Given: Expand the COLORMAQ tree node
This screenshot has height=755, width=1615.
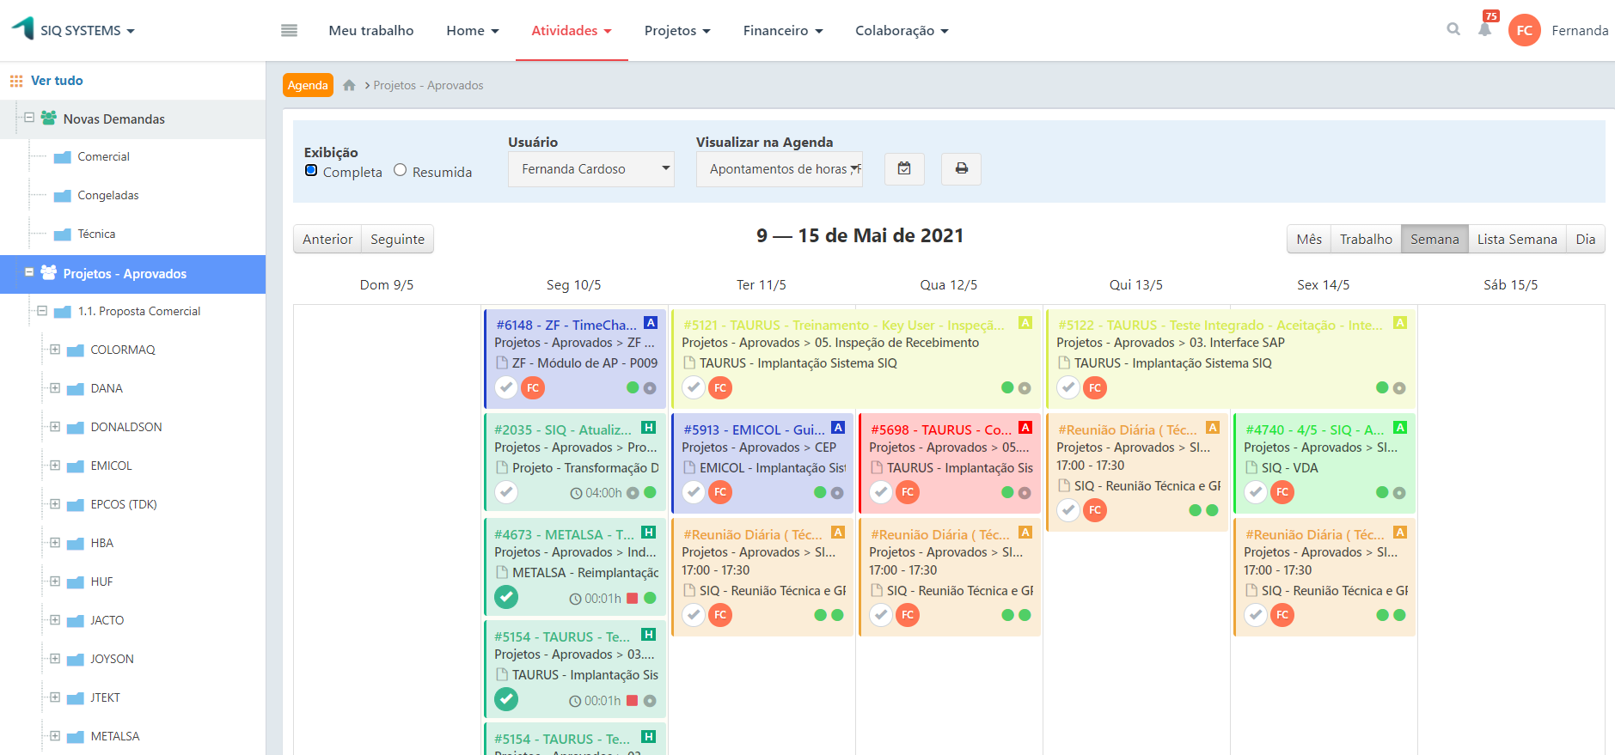Looking at the screenshot, I should pos(55,350).
